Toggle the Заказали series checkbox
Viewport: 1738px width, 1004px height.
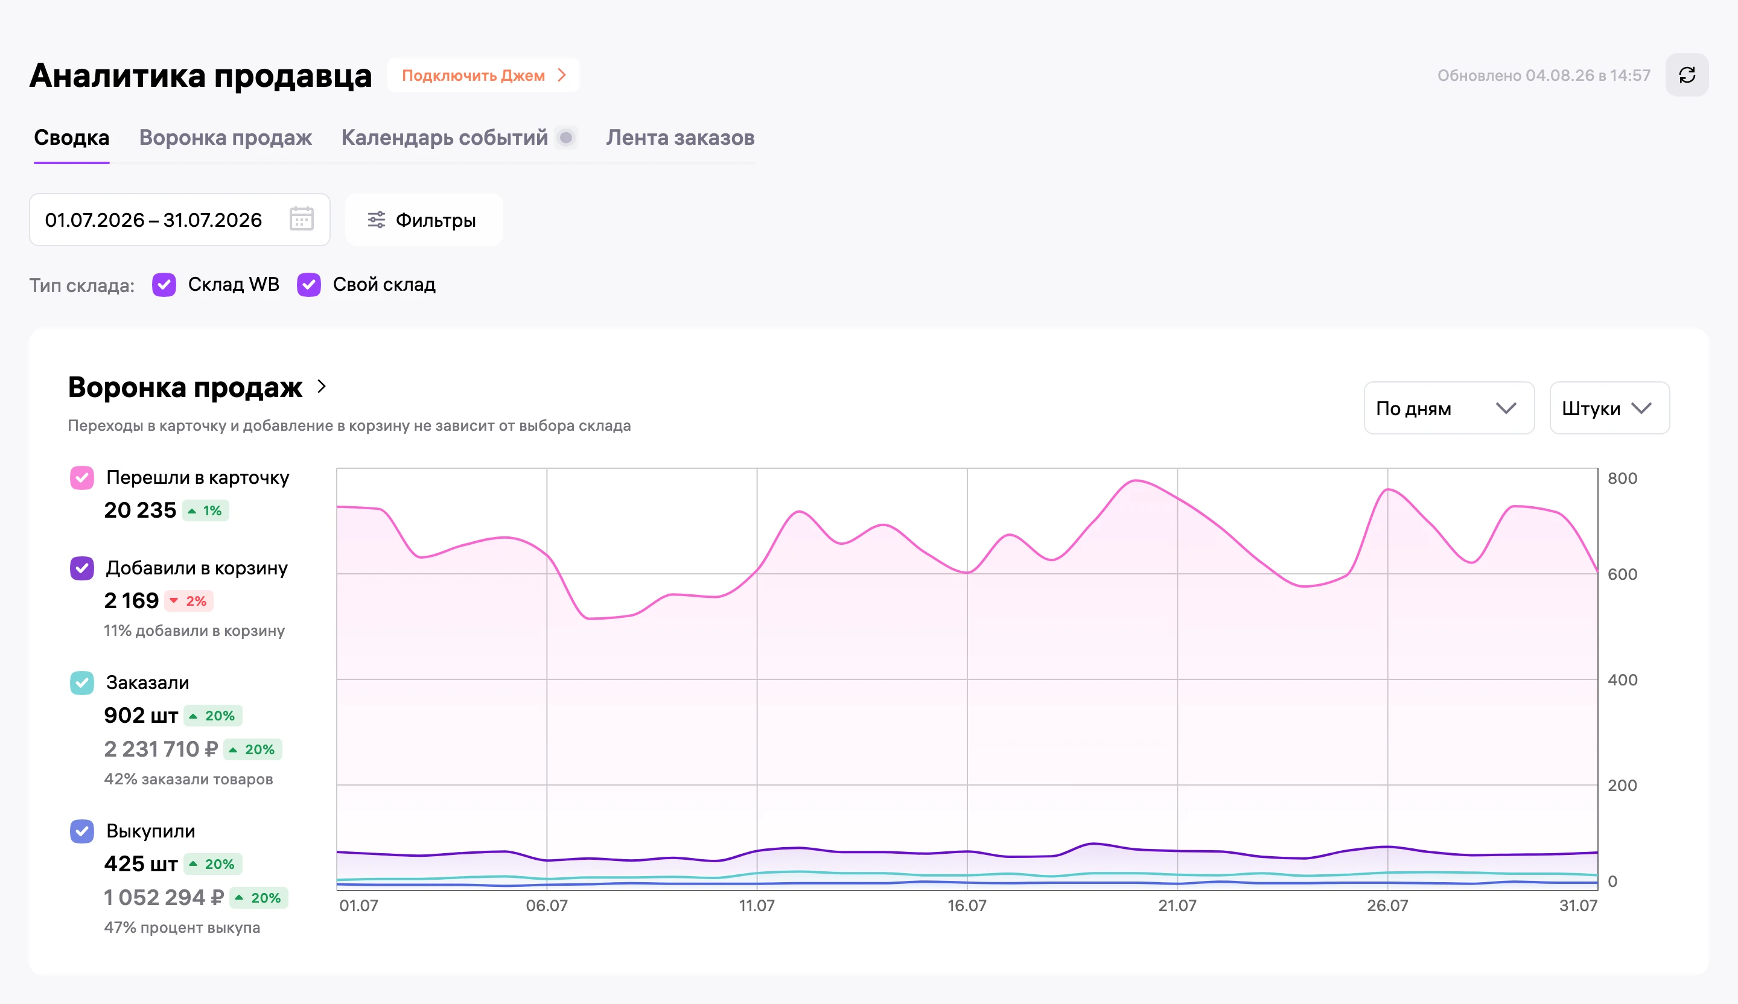pos(82,682)
